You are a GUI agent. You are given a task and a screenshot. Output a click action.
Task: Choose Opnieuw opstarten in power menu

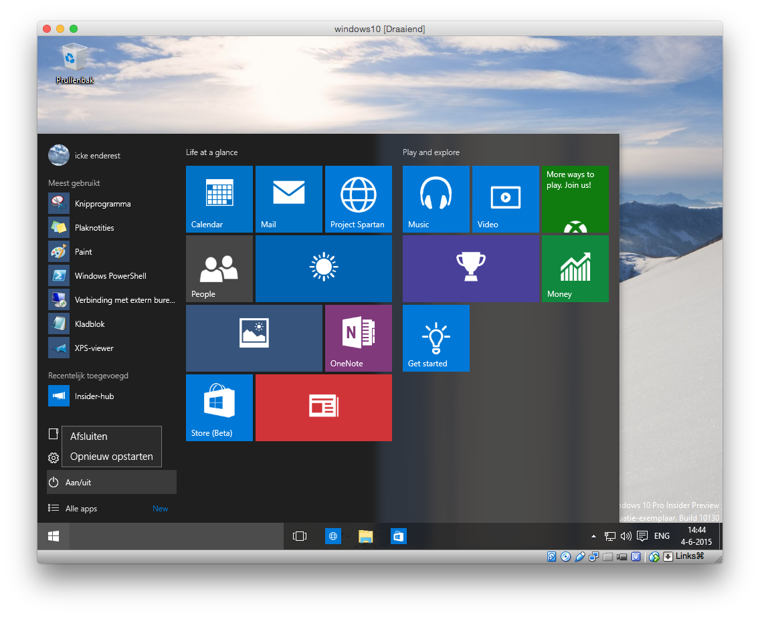(x=112, y=457)
